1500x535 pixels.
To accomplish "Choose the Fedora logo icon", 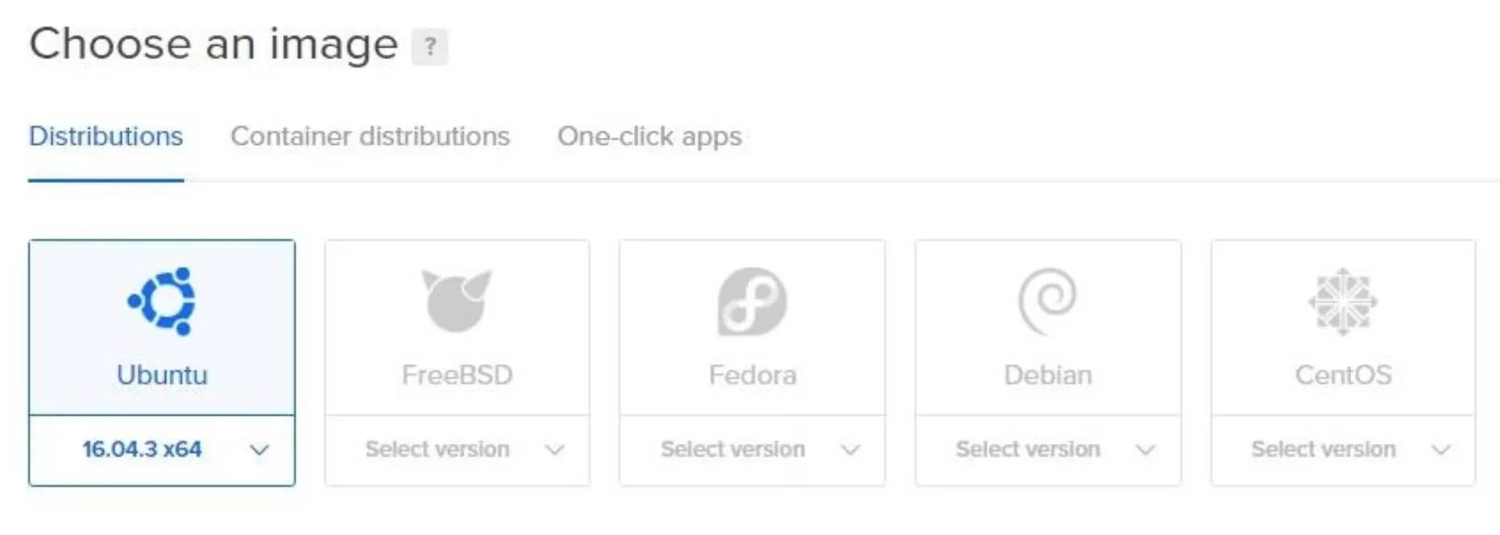I will (x=752, y=301).
